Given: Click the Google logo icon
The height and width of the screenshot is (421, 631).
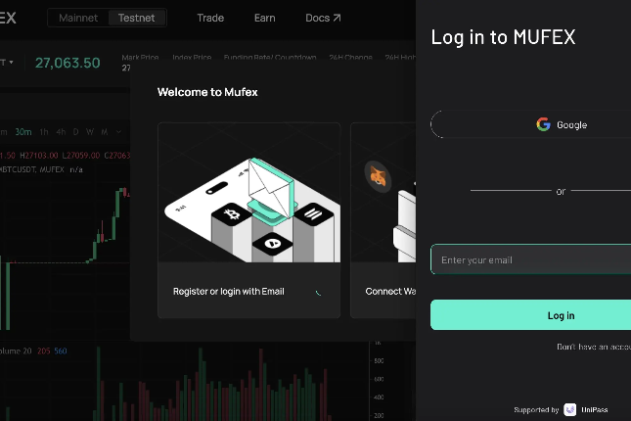Looking at the screenshot, I should tap(543, 124).
